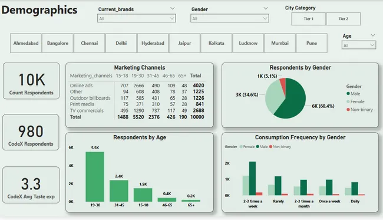383x220 pixels.
Task: Click the Male legend dot in pie legend
Action: (x=348, y=94)
